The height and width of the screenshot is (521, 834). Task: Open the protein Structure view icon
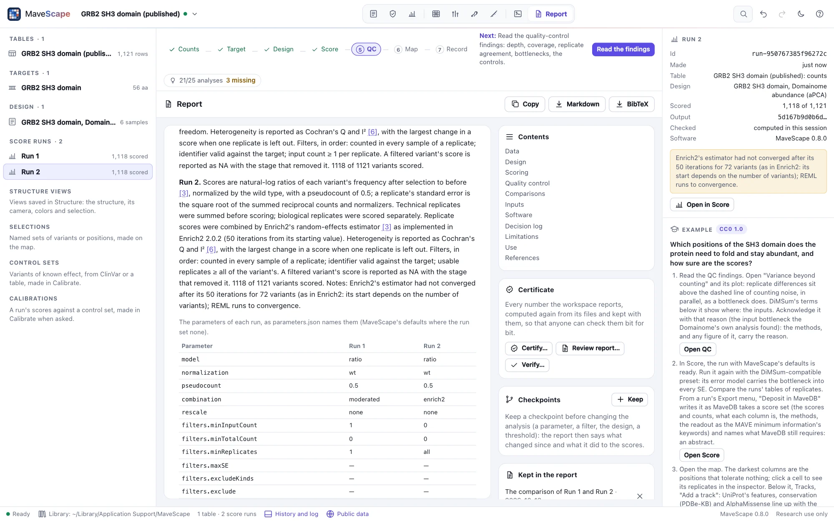click(x=475, y=14)
